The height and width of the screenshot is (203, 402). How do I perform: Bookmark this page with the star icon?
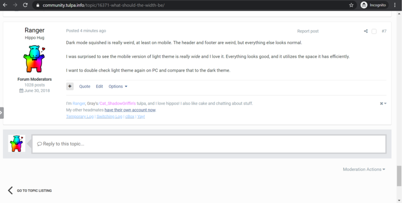click(351, 5)
